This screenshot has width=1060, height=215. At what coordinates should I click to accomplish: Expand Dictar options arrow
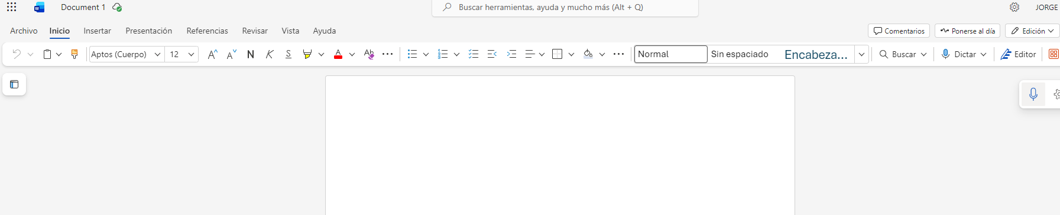(x=983, y=54)
